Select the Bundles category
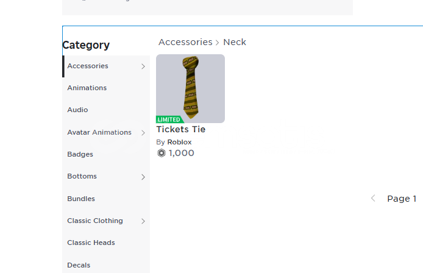The image size is (423, 273). [81, 199]
